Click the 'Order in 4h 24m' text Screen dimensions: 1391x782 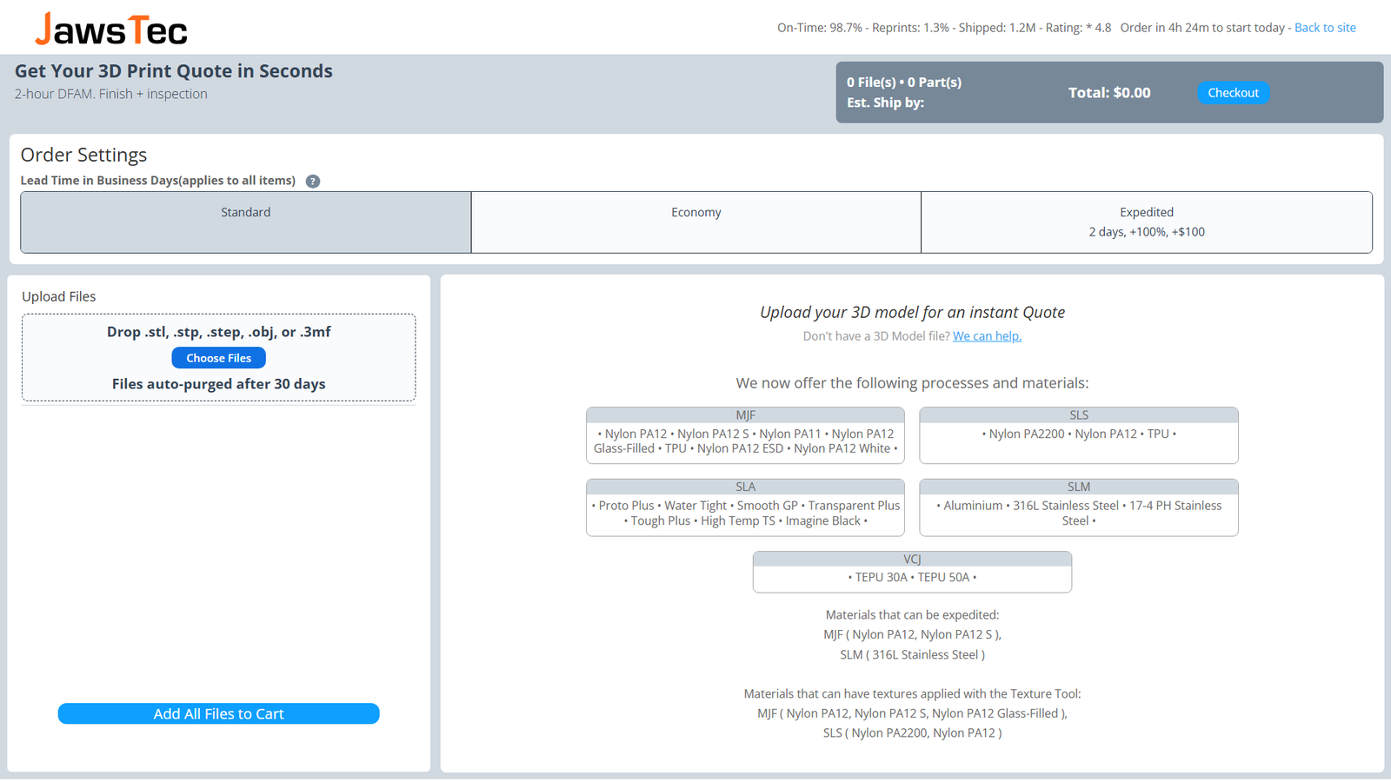click(x=1202, y=28)
